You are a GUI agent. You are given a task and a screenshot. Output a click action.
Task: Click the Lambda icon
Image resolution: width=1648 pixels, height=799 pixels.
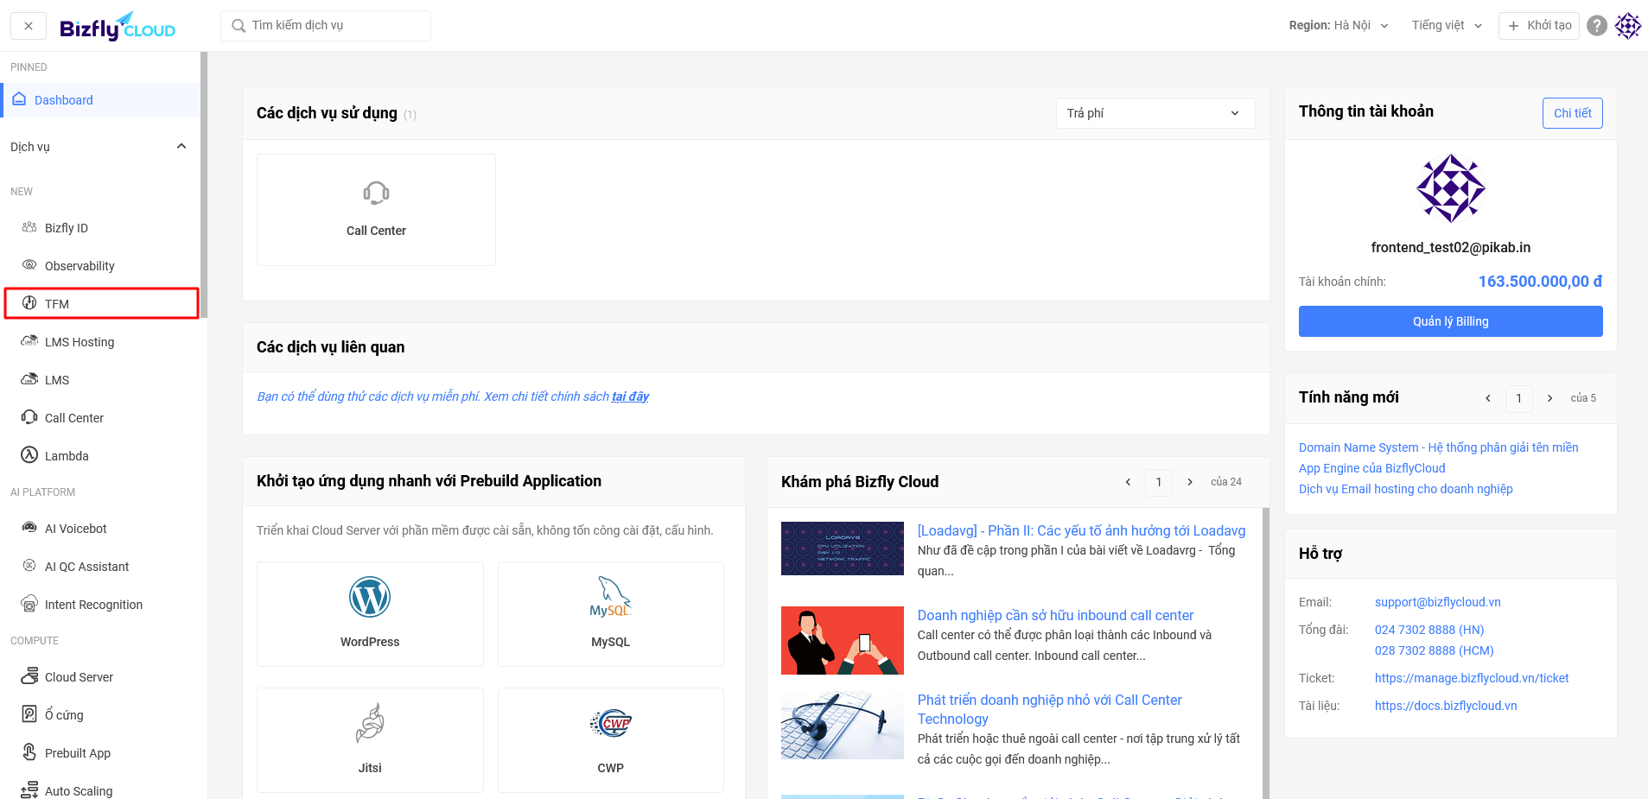click(x=29, y=455)
